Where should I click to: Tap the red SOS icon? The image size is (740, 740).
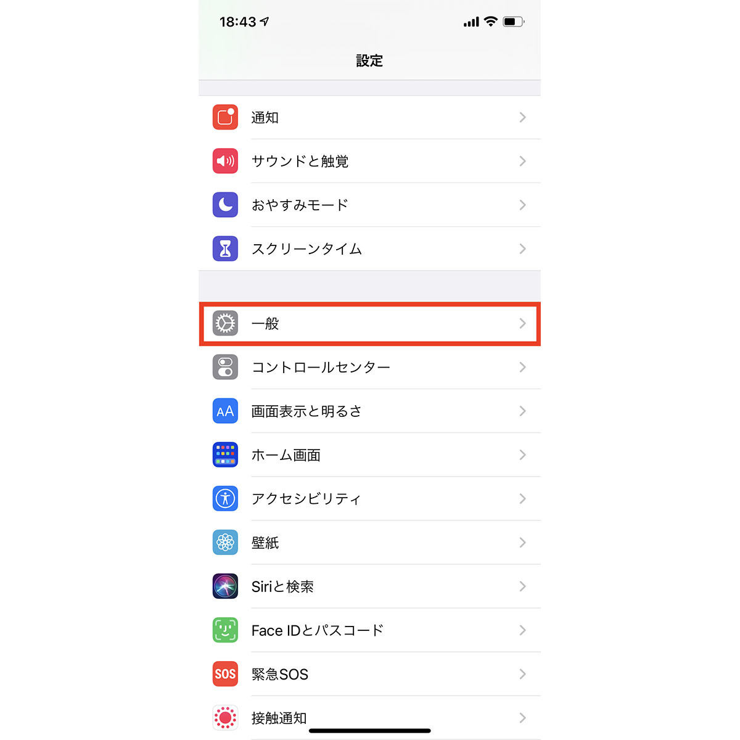225,673
